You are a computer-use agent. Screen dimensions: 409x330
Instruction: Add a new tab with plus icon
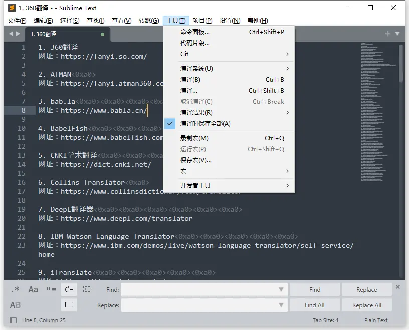tap(387, 34)
